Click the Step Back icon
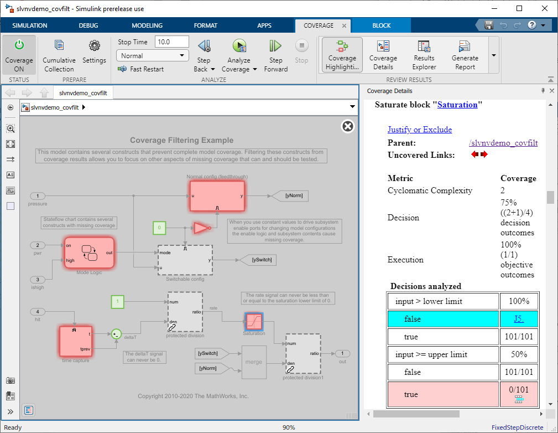 (204, 46)
